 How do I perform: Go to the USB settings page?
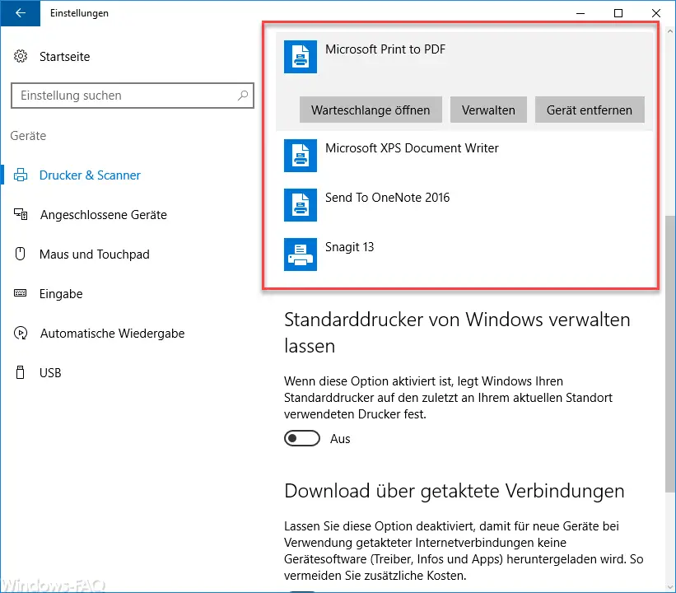coord(50,372)
